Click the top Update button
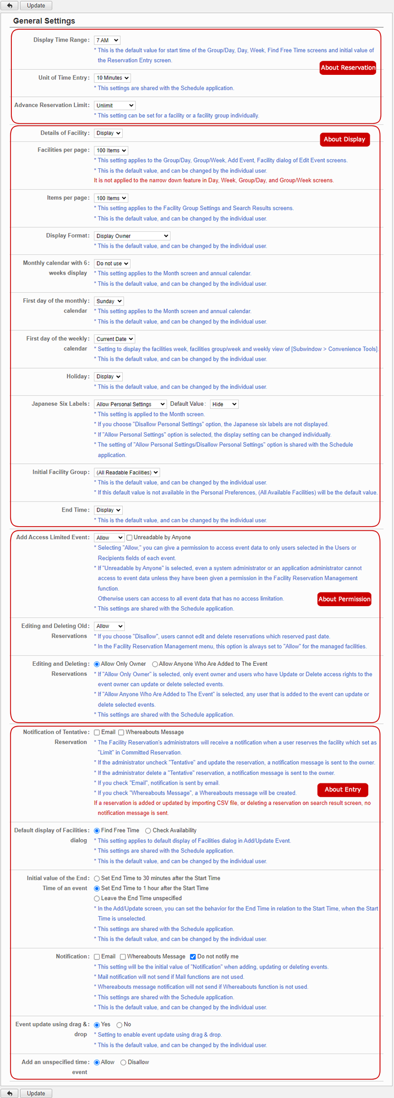This screenshot has height=1098, width=394. (36, 6)
